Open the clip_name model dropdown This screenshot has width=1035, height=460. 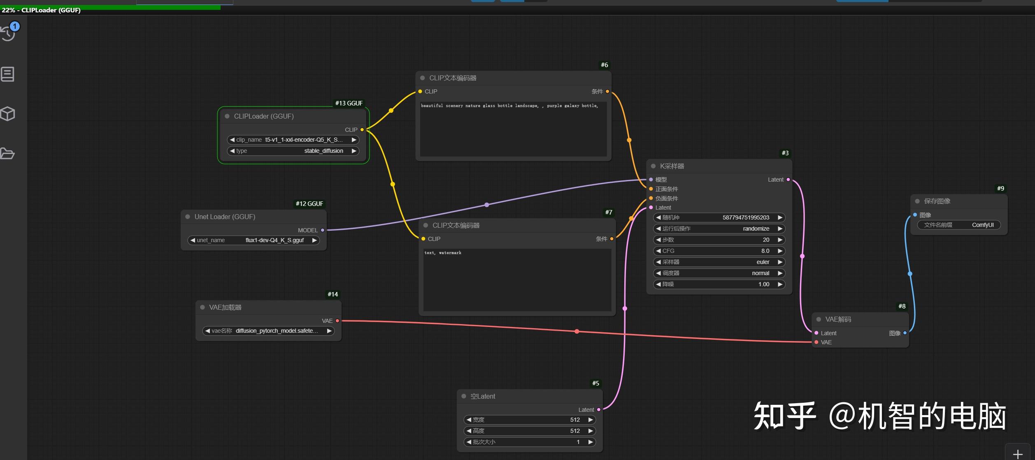293,140
